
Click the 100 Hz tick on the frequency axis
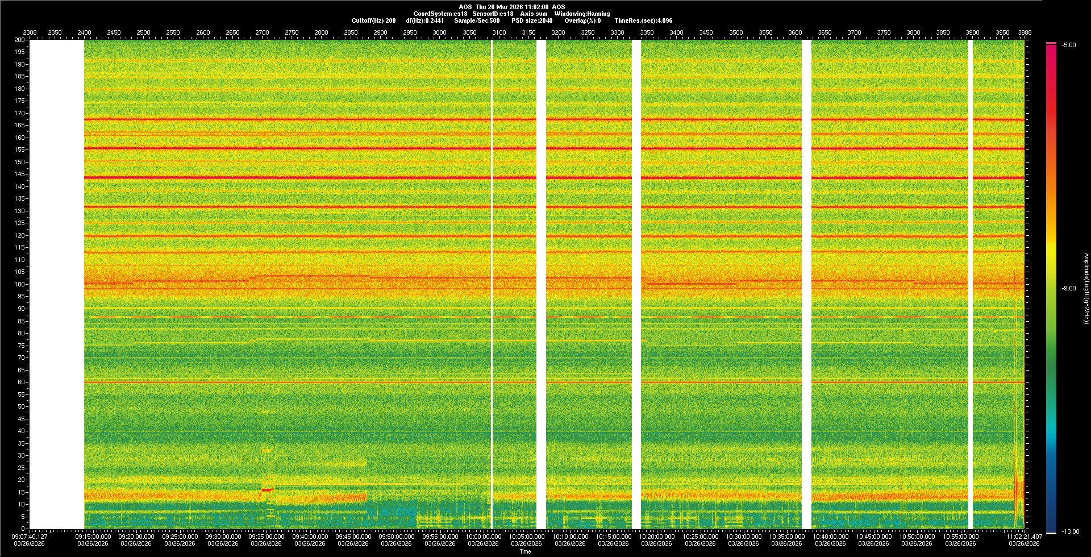[20, 284]
